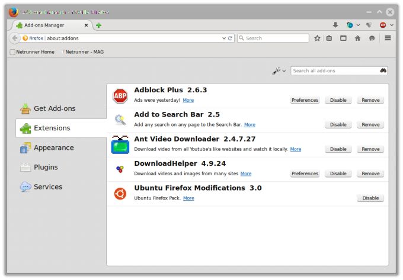Viewport: 403px width, 280px height.
Task: Close the Add-ons Manager tab
Action: [x=87, y=25]
